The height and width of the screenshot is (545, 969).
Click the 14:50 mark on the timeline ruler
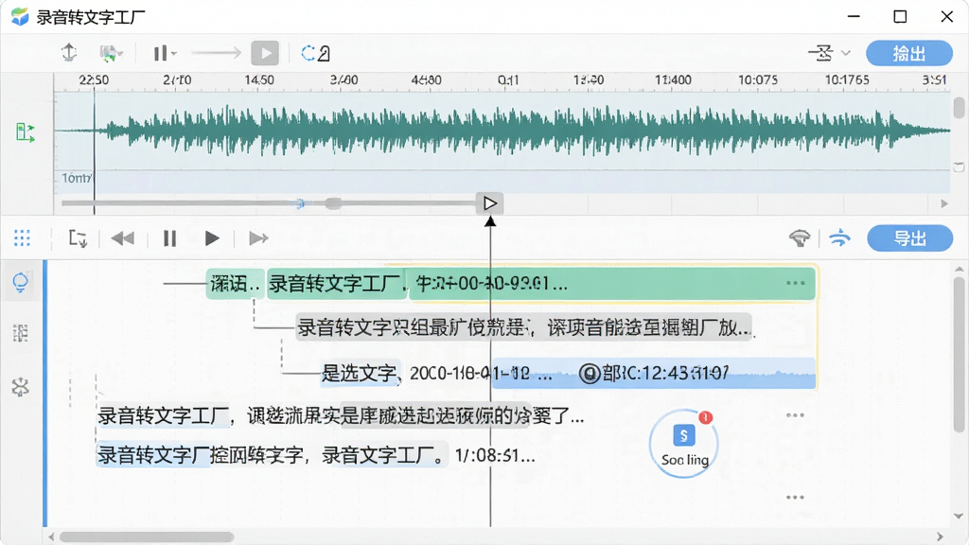coord(259,79)
